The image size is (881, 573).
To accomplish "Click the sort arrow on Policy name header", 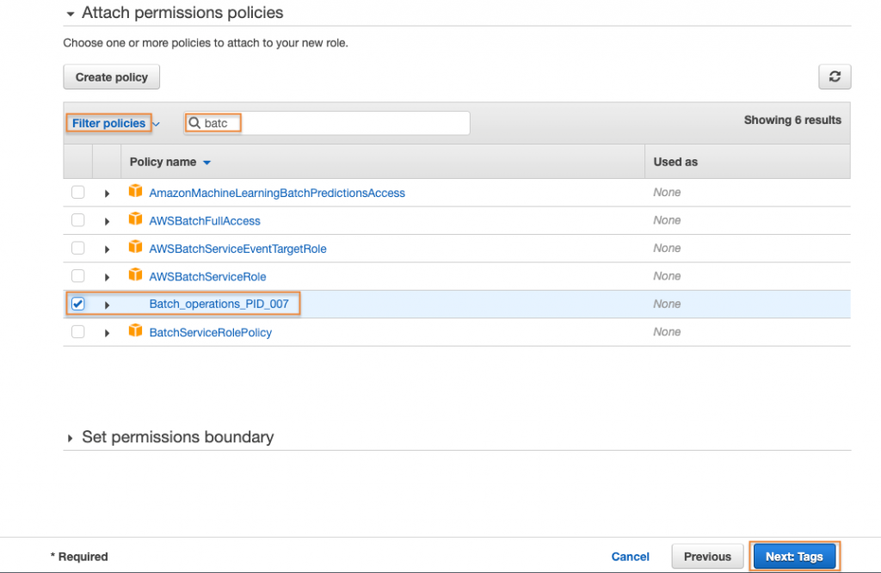I will pyautogui.click(x=206, y=161).
